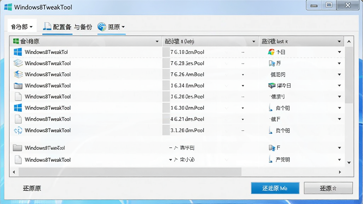Click the blue brush icon in the 3.1.26 row
The width and height of the screenshot is (363, 204).
(270, 130)
